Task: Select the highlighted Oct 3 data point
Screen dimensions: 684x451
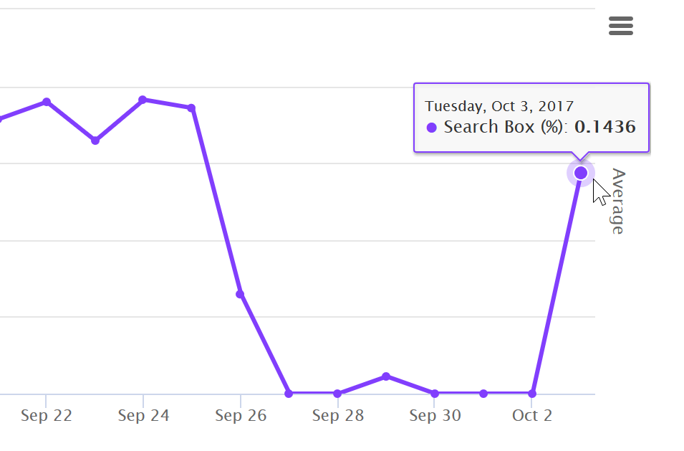Action: pos(580,172)
